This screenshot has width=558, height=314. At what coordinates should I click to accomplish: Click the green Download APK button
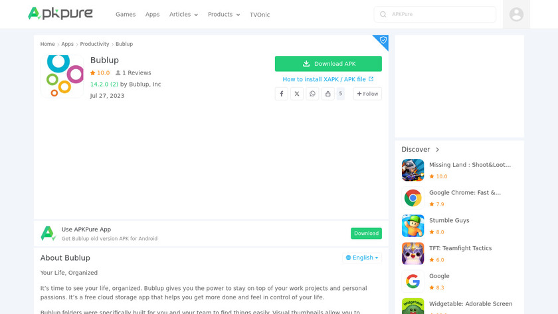(x=328, y=64)
